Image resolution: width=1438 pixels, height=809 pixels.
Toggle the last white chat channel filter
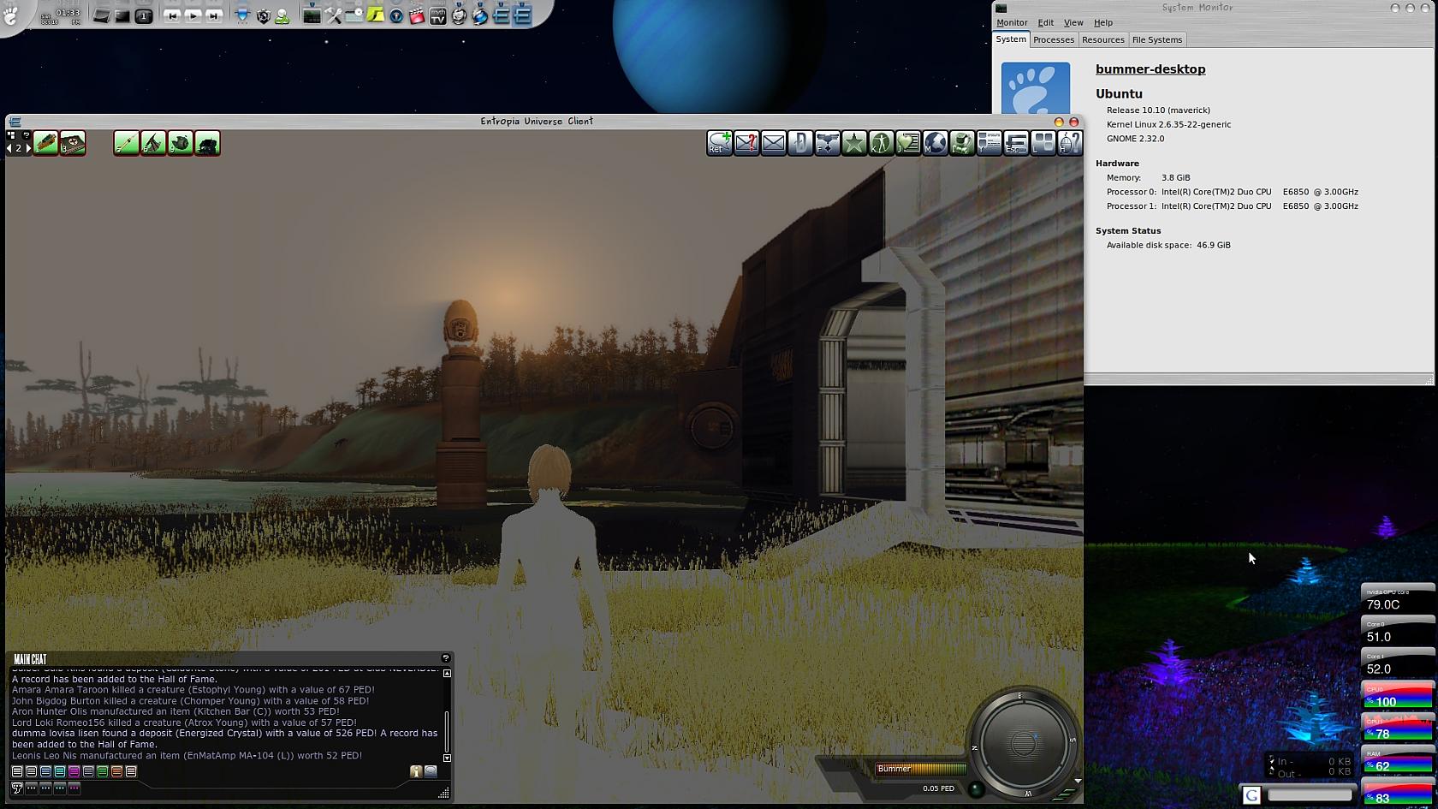(131, 771)
